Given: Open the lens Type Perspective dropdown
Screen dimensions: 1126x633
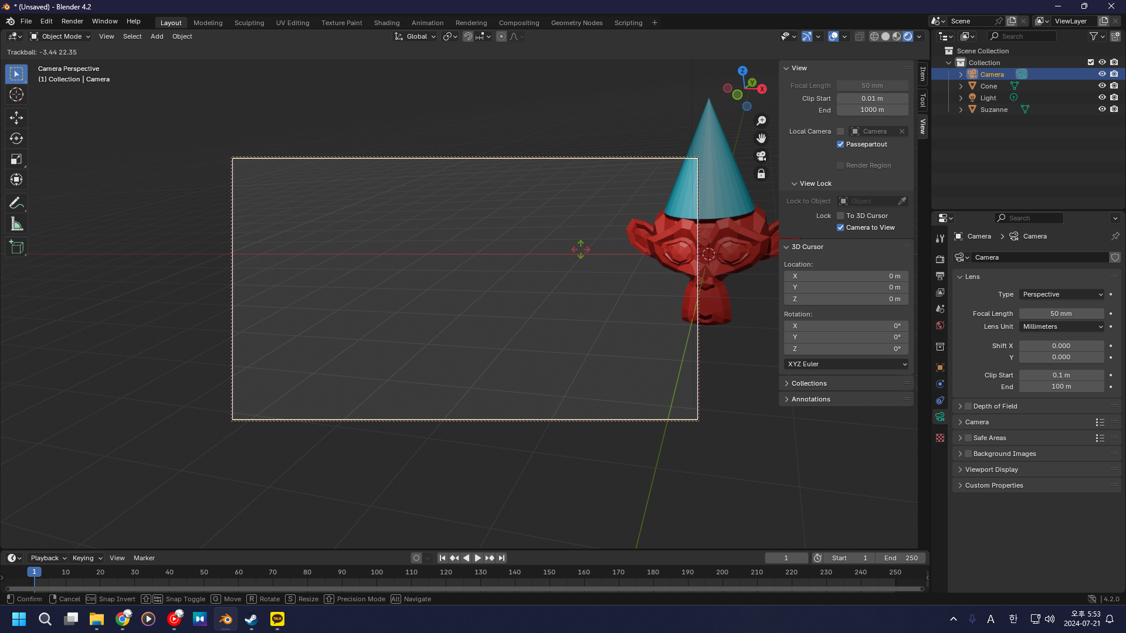Looking at the screenshot, I should pos(1062,294).
